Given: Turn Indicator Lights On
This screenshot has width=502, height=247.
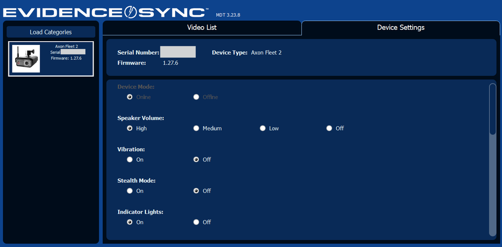Looking at the screenshot, I should pos(130,222).
